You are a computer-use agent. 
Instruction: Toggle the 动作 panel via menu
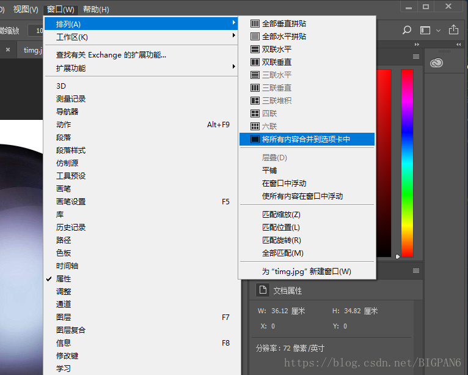[x=142, y=125]
